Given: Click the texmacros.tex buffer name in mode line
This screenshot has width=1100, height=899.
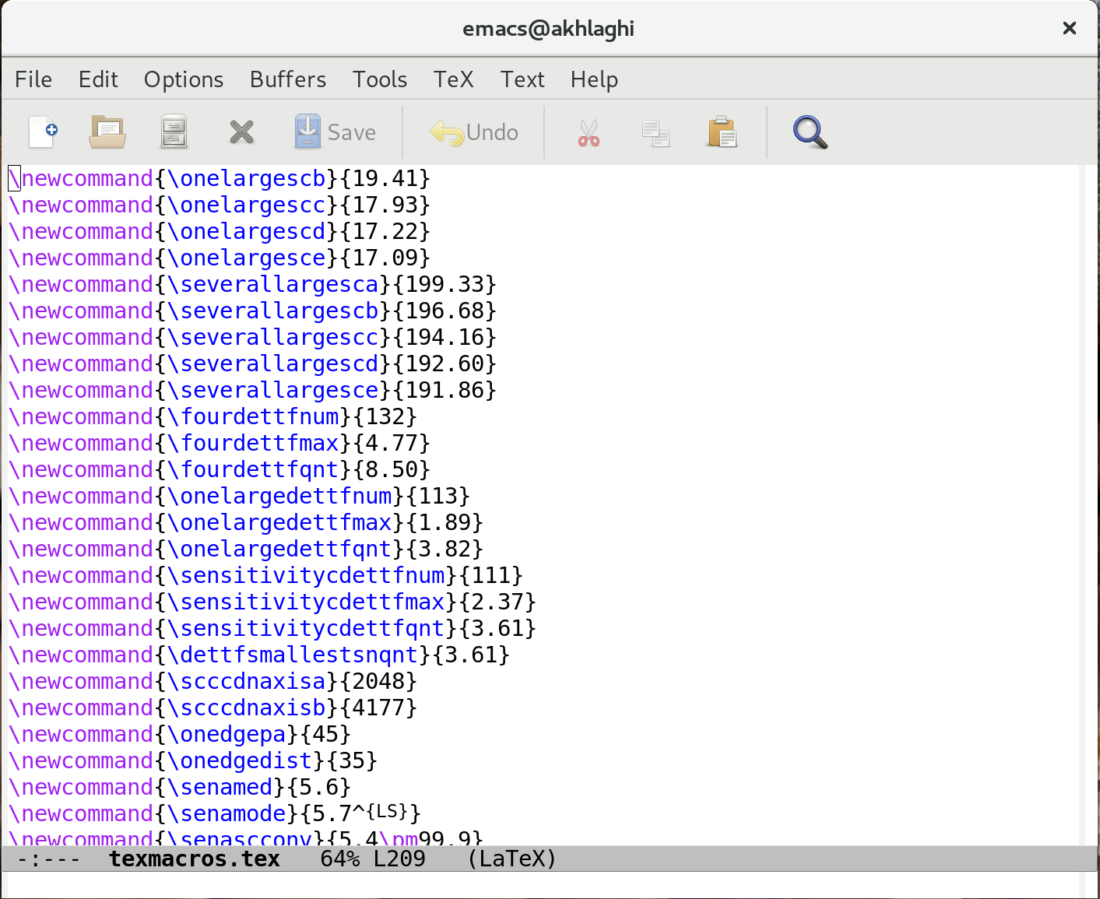Looking at the screenshot, I should point(194,859).
